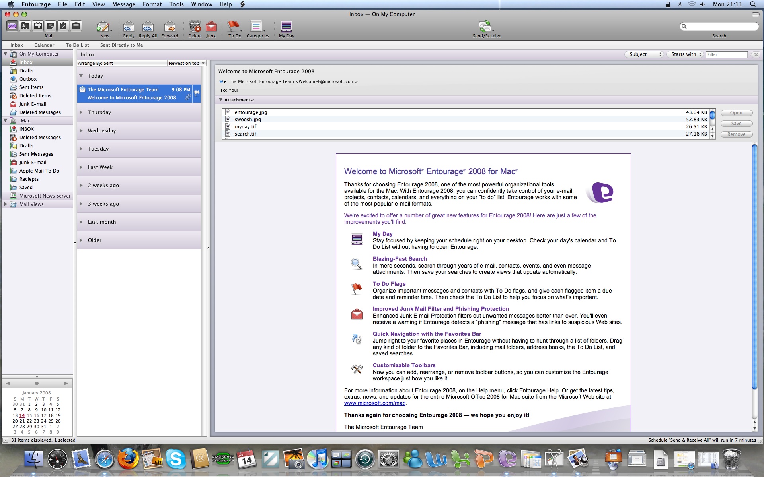This screenshot has height=477, width=764.
Task: Click the Remove attachment button
Action: click(736, 134)
